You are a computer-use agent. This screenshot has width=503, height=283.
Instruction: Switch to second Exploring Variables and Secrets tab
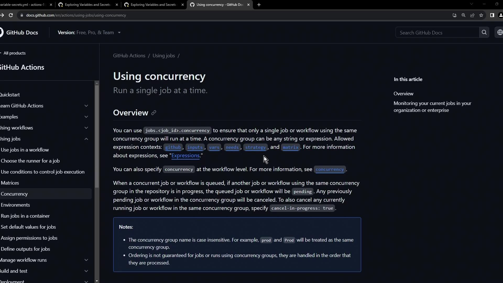pyautogui.click(x=153, y=5)
